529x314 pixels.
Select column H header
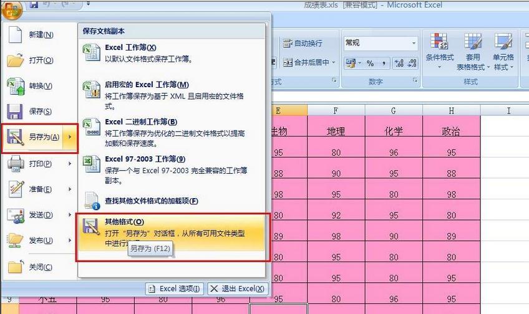452,110
